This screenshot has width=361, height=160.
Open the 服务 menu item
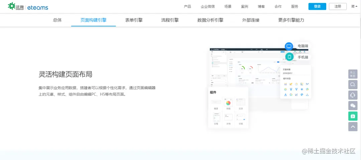click(295, 6)
